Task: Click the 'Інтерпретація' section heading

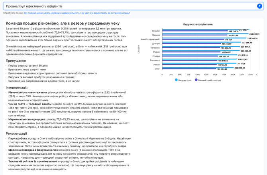Action: coord(17,87)
